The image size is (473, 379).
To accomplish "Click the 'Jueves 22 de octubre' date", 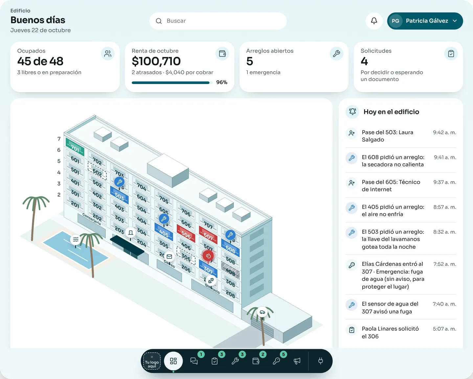I will tap(40, 30).
